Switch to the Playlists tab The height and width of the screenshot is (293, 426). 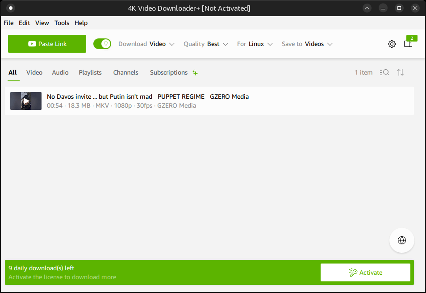tap(90, 72)
